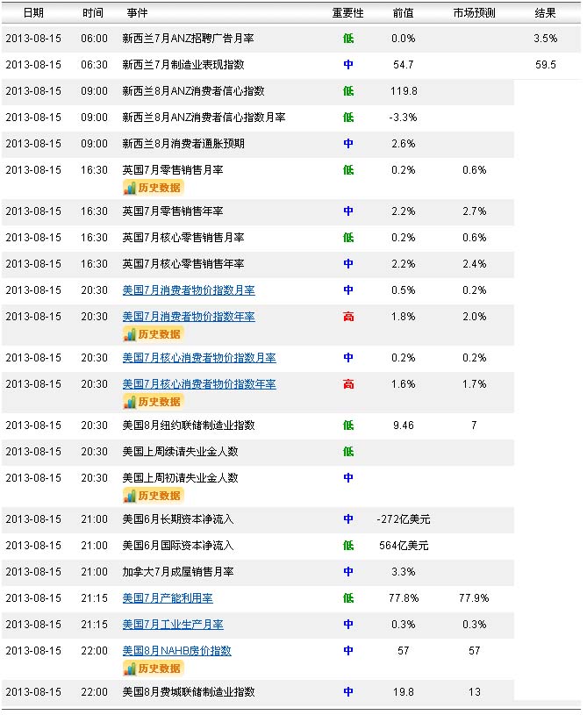Click forecast value 2.0%
Screen dimensions: 587x715
pos(475,317)
